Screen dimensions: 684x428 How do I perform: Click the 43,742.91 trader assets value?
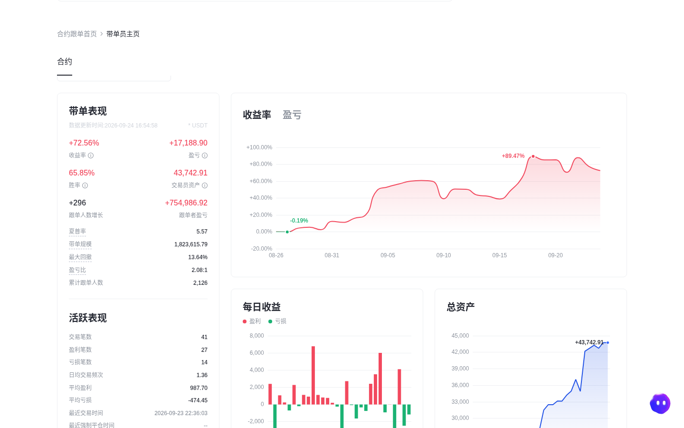point(190,173)
